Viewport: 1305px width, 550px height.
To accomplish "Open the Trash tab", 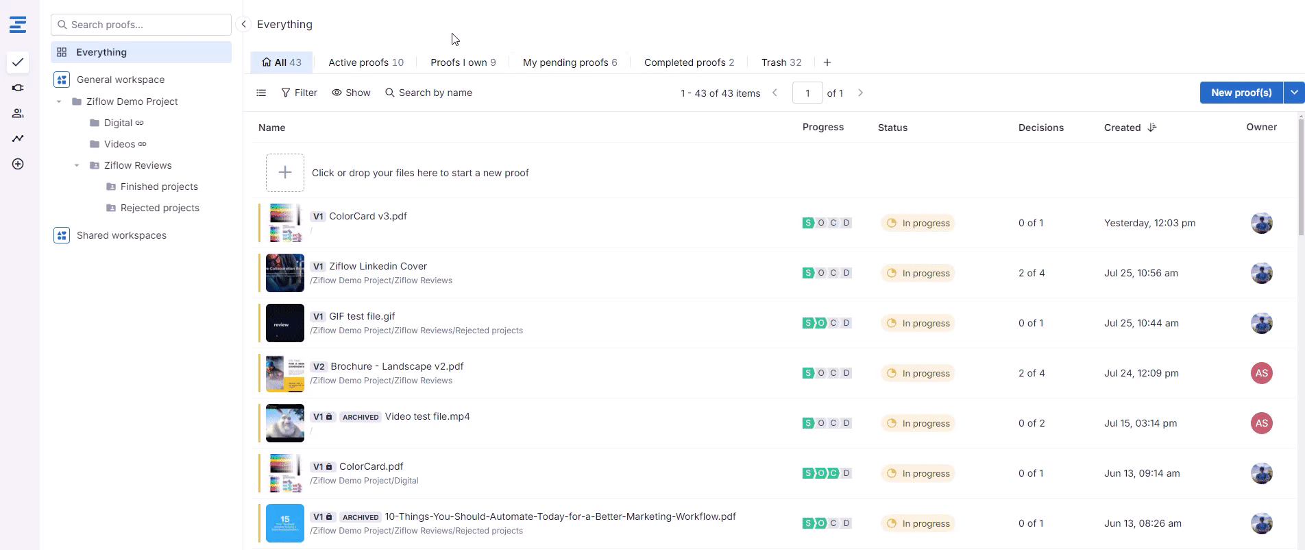I will (x=781, y=62).
